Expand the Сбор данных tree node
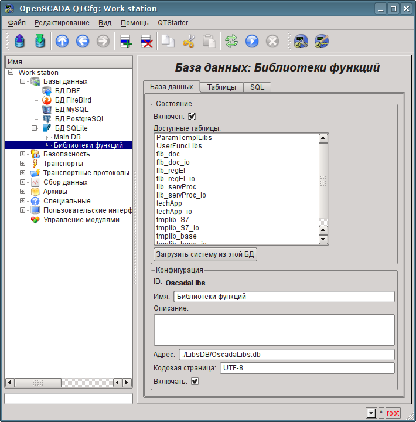 pyautogui.click(x=23, y=182)
